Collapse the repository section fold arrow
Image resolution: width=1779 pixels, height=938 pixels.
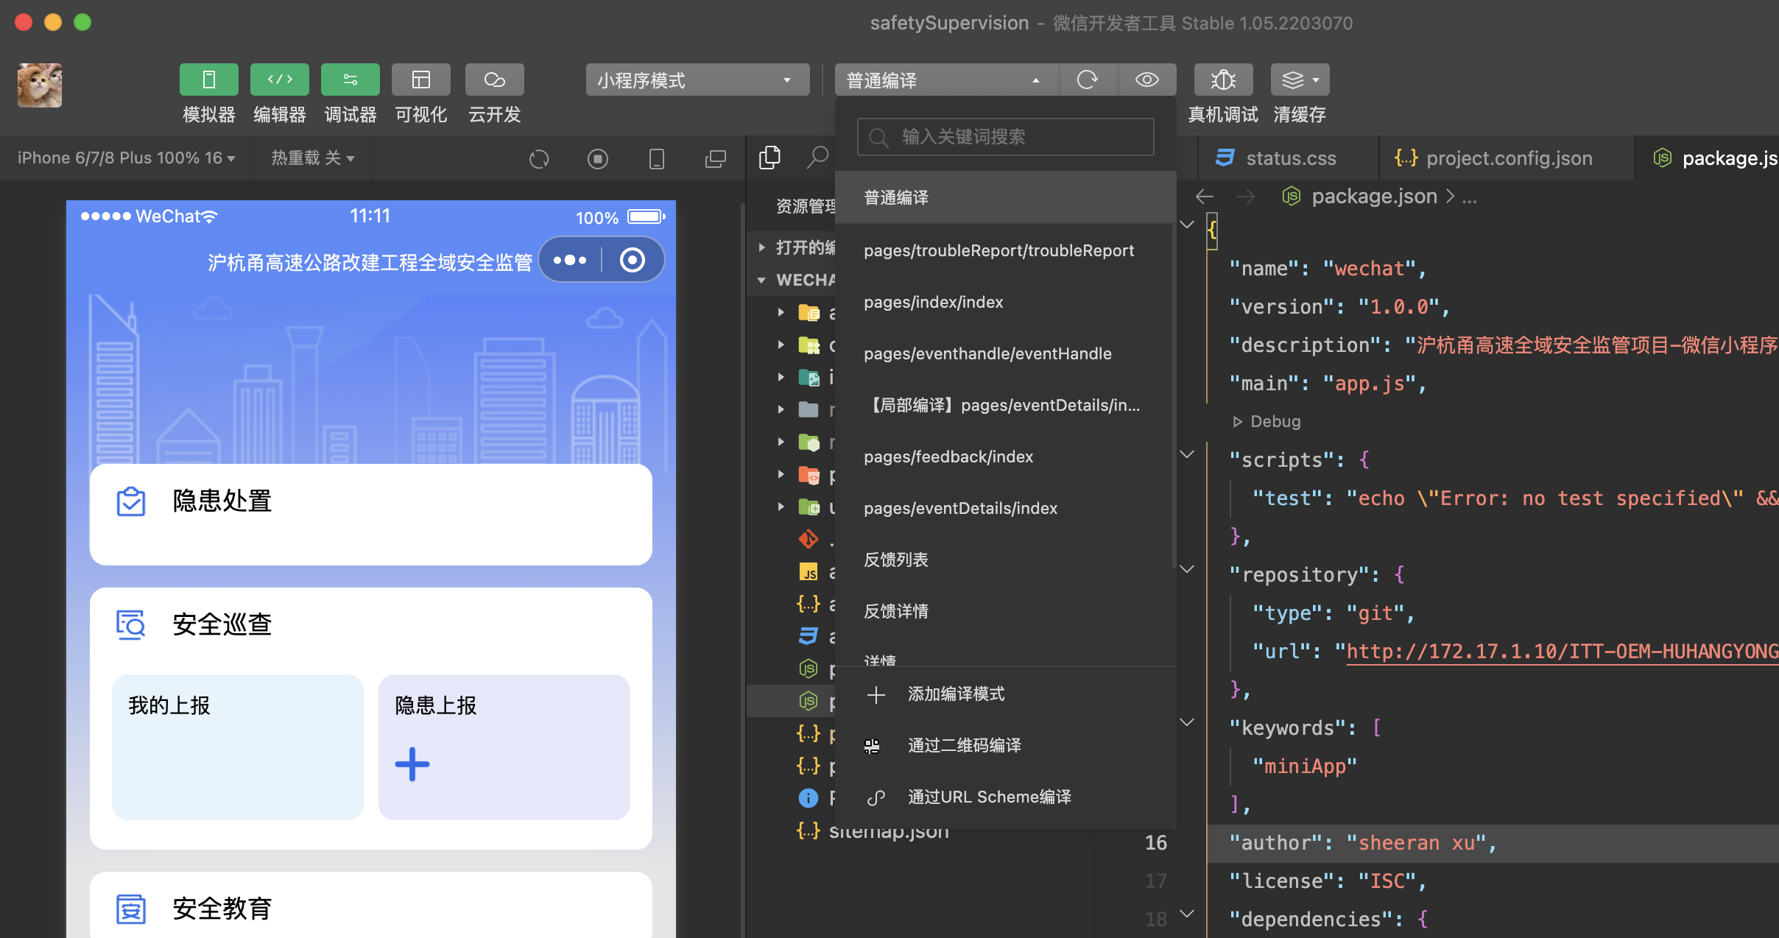pyautogui.click(x=1187, y=569)
